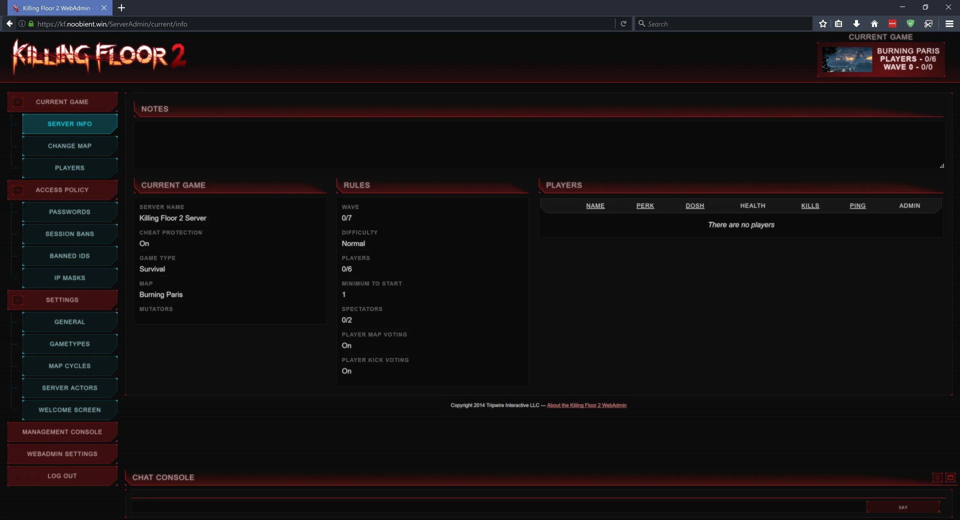Click the red extension icon in toolbar

(892, 24)
